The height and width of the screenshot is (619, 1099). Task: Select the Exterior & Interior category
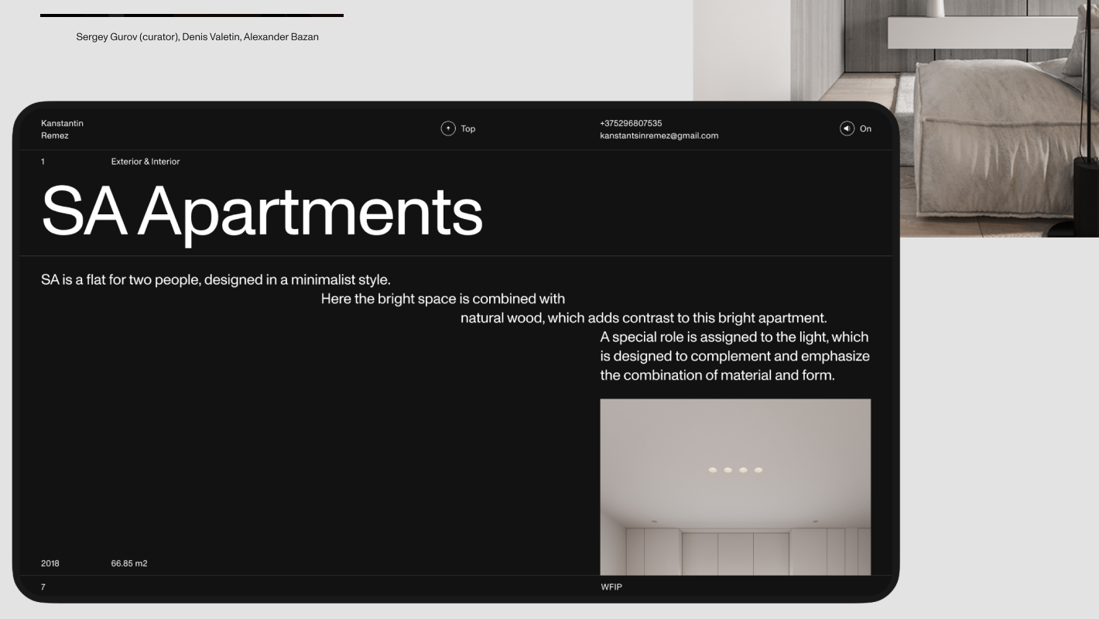146,162
